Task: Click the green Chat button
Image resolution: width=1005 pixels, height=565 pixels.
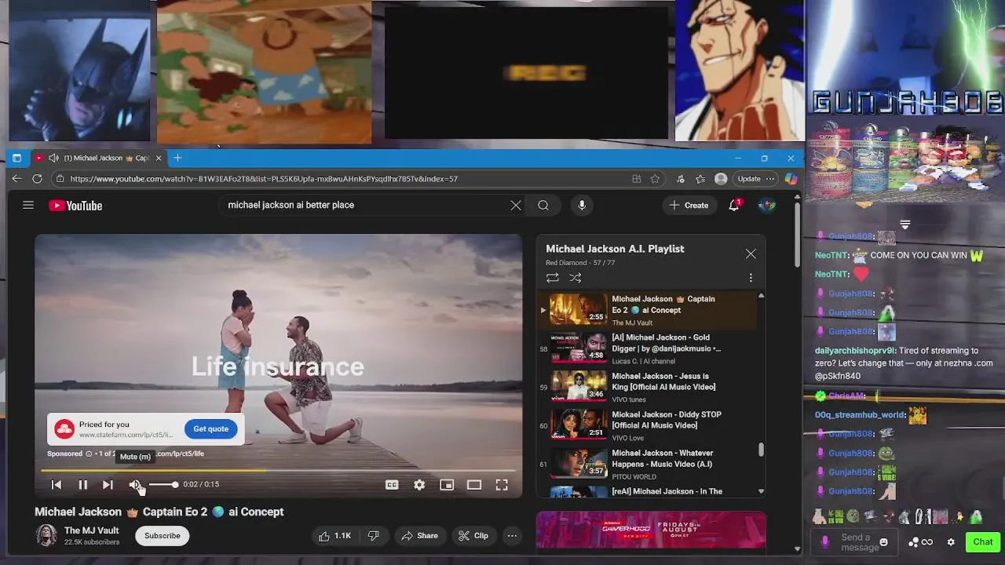Action: (983, 542)
